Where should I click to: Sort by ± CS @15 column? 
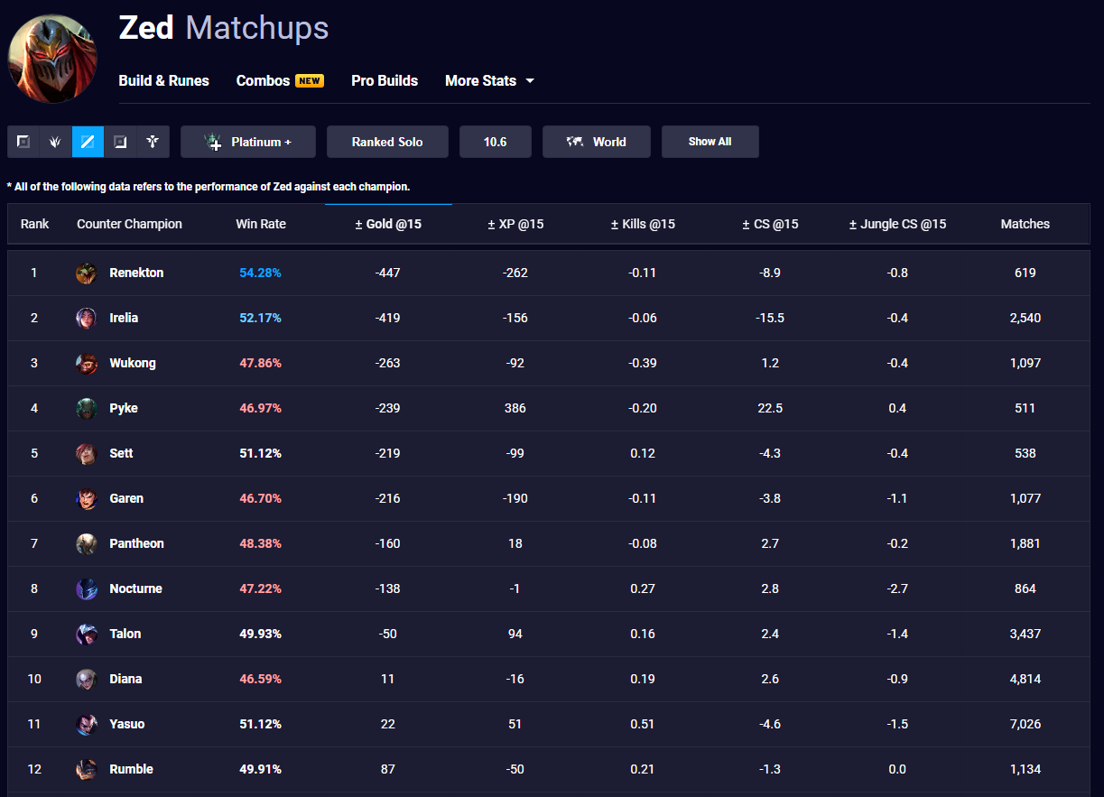pos(770,224)
